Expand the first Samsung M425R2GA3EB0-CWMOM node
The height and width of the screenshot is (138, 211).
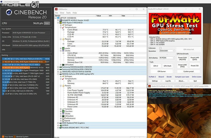58,67
